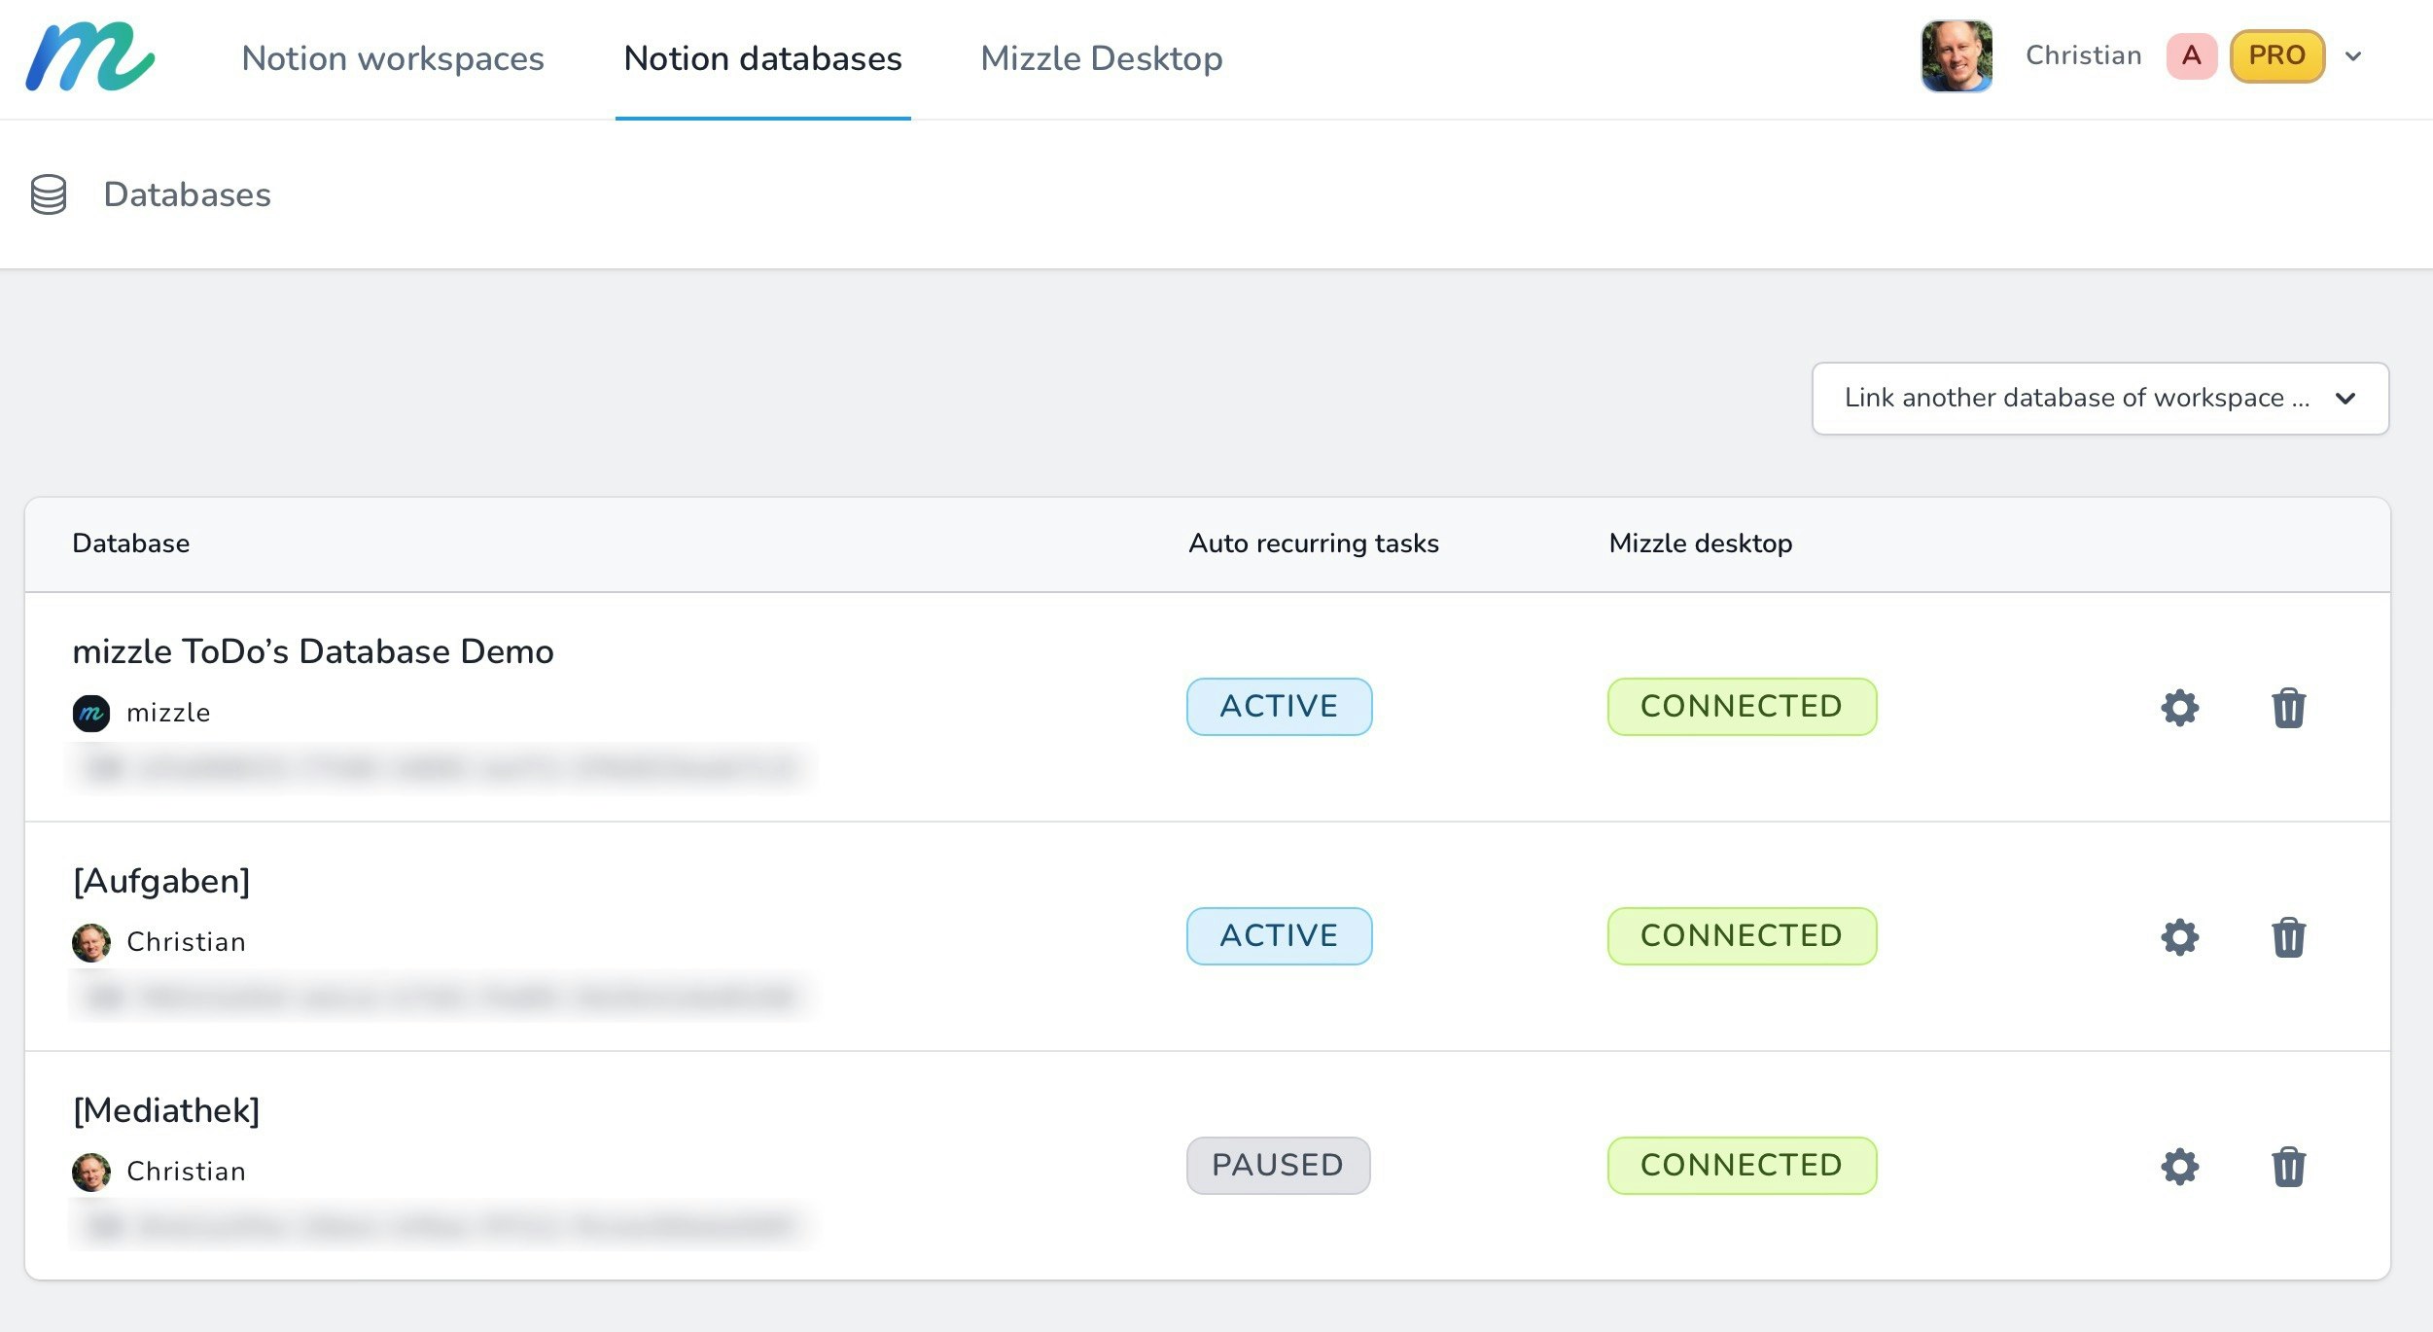The height and width of the screenshot is (1332, 2433).
Task: Click the mizzle workspace avatar icon
Action: tap(91, 713)
